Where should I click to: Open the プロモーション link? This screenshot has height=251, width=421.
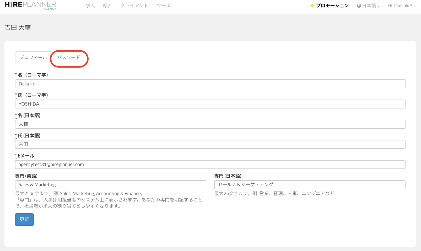pos(332,6)
